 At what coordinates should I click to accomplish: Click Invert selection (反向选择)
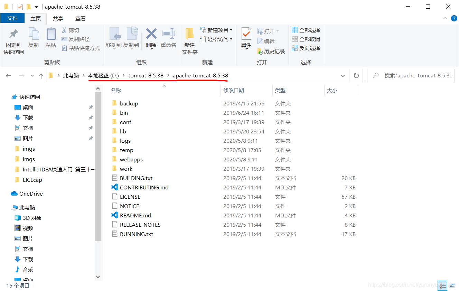[x=306, y=48]
